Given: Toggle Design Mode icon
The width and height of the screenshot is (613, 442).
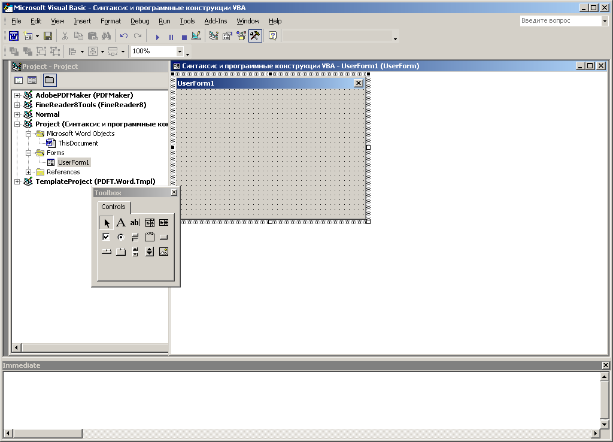Looking at the screenshot, I should coord(196,37).
